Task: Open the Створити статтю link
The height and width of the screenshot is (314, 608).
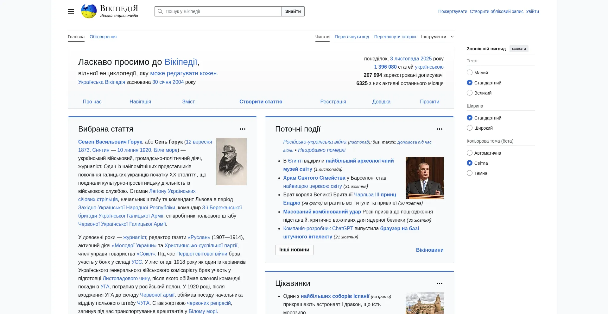Action: [261, 102]
